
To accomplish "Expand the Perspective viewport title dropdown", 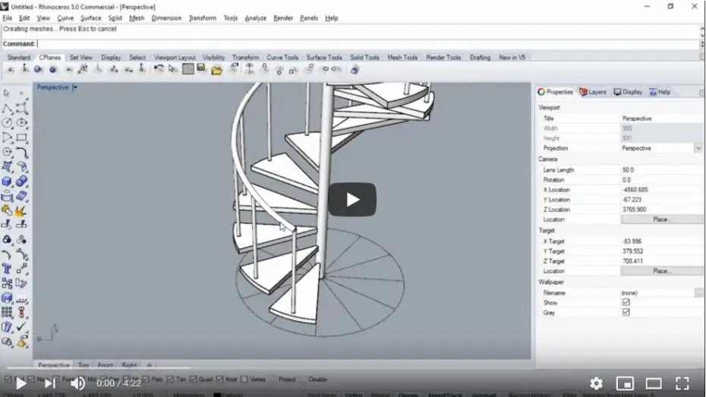I will coord(75,87).
